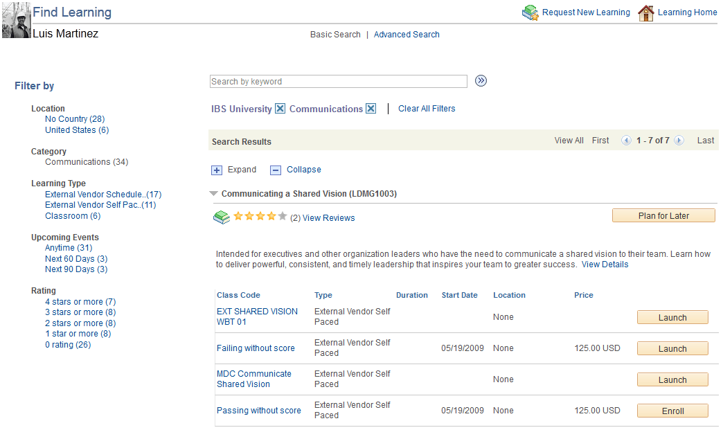Remove the IBS University filter

[280, 108]
